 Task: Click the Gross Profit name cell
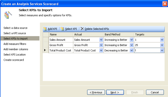[61, 45]
